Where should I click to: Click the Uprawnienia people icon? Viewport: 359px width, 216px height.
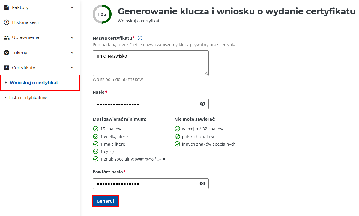click(6, 37)
